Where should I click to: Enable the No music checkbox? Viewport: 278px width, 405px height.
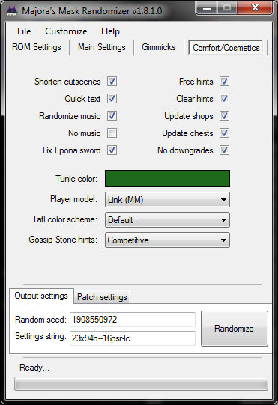coord(112,133)
